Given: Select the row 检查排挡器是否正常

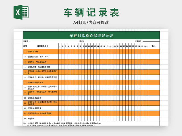Looking at the screenshot, I should coord(91,82).
